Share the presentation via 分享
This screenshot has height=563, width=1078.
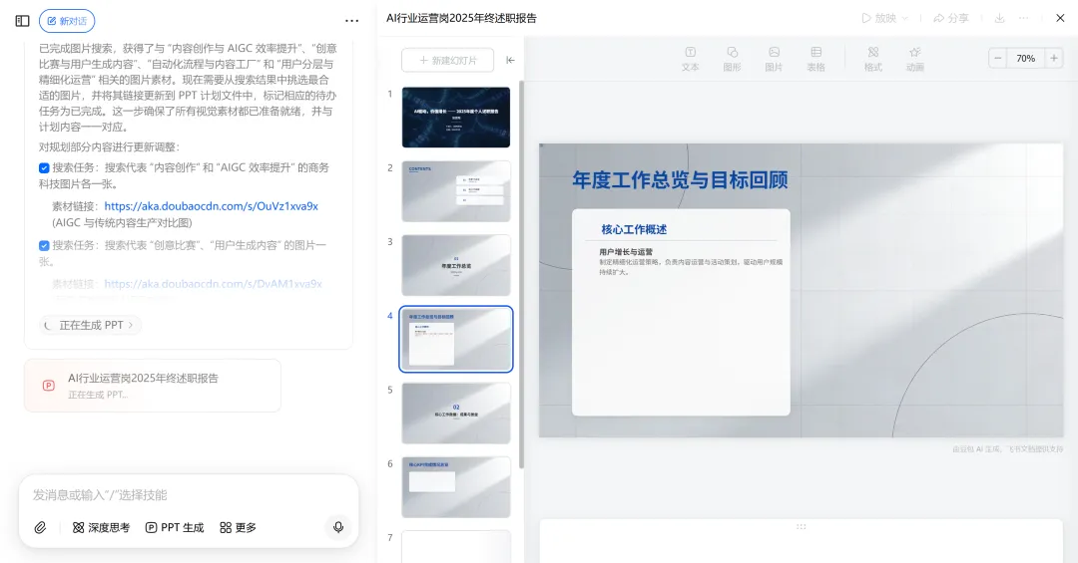pyautogui.click(x=951, y=19)
